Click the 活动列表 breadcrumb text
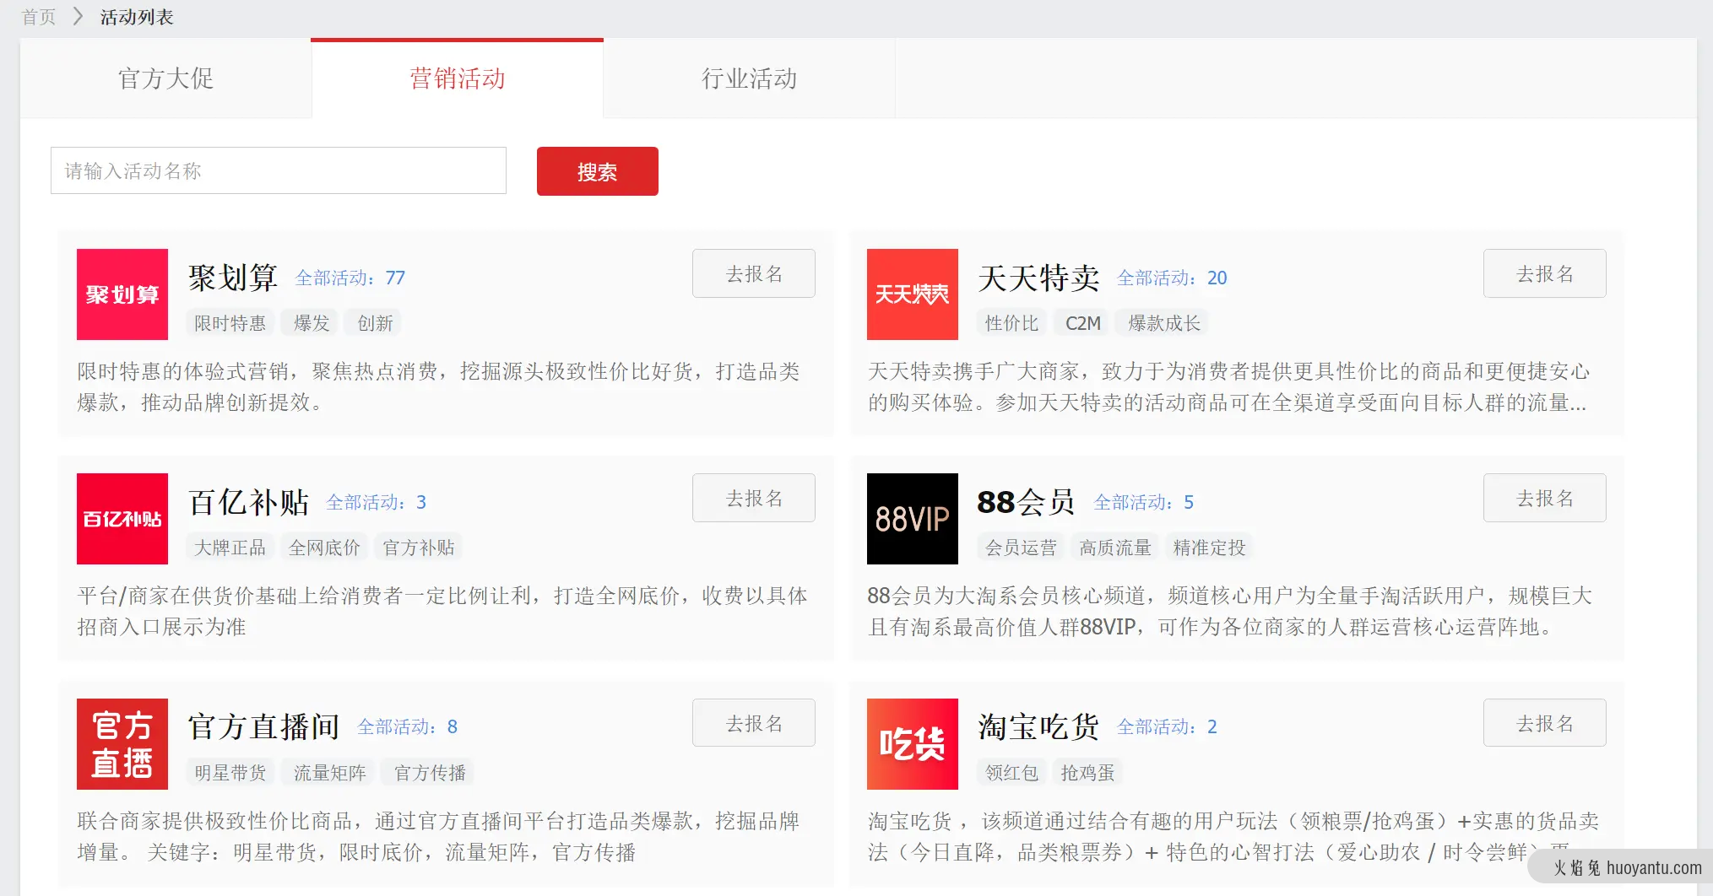 coord(137,17)
